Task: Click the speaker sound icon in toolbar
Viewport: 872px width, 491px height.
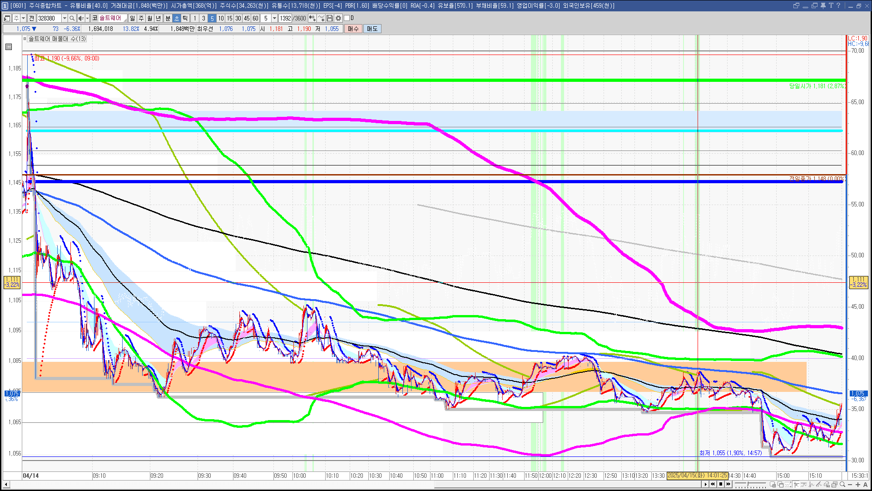Action: pos(81,18)
